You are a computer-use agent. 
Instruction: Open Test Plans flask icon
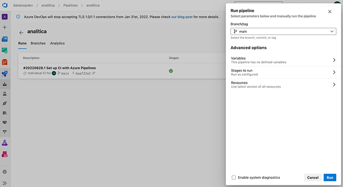point(4,143)
